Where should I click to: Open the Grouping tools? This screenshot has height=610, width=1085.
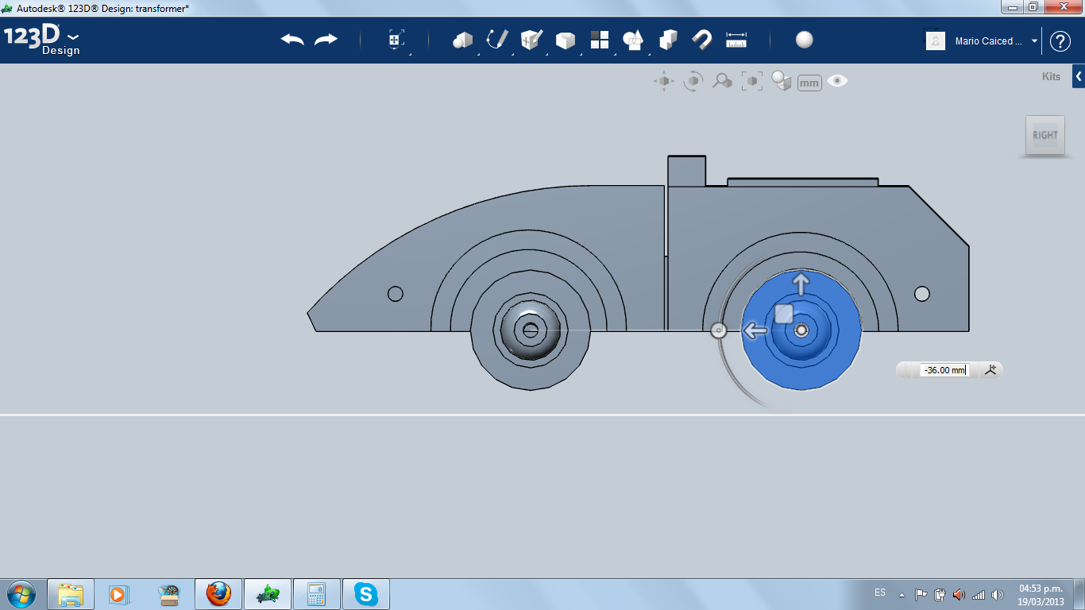click(633, 40)
